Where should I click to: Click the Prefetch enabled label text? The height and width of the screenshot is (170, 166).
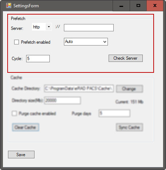[x=36, y=42]
